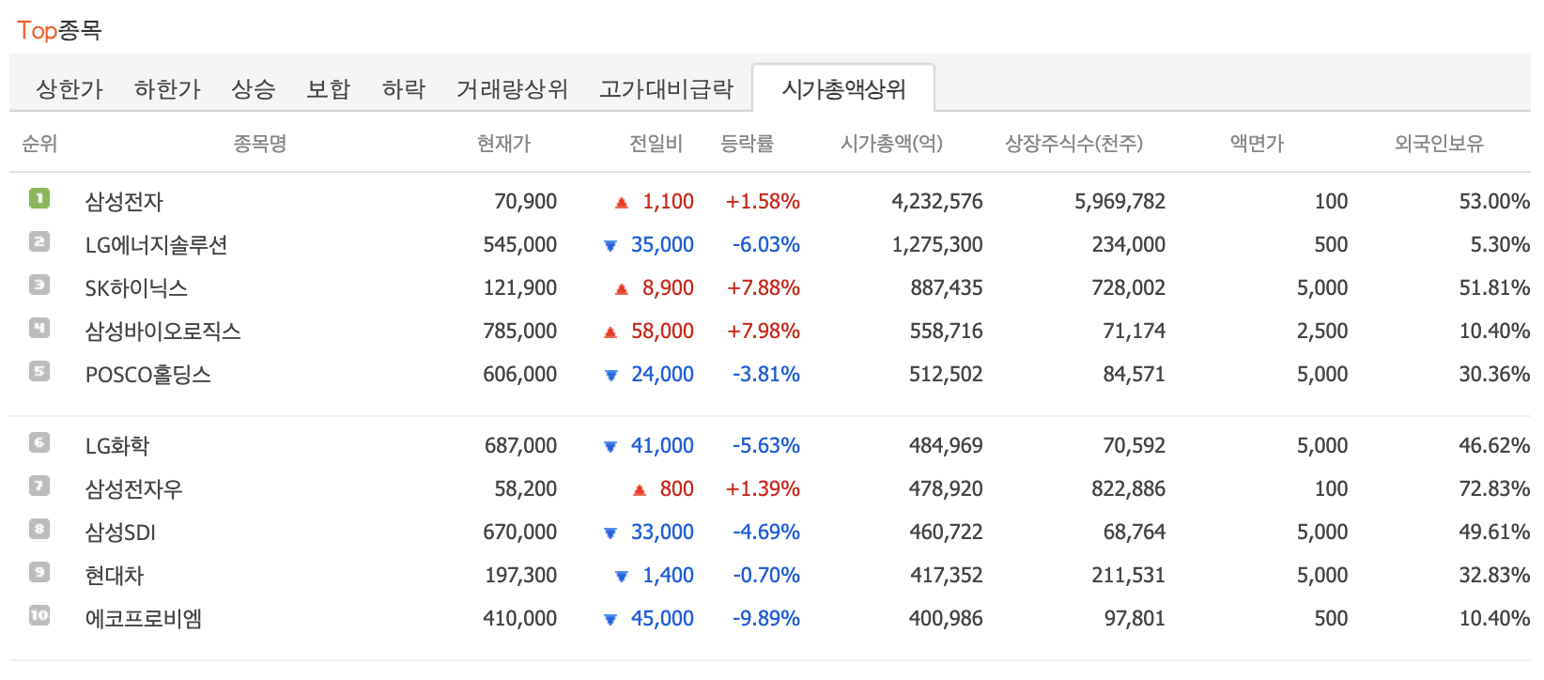Click the rank 8 badge beside 삼성SDI
The height and width of the screenshot is (680, 1544).
pos(39,529)
